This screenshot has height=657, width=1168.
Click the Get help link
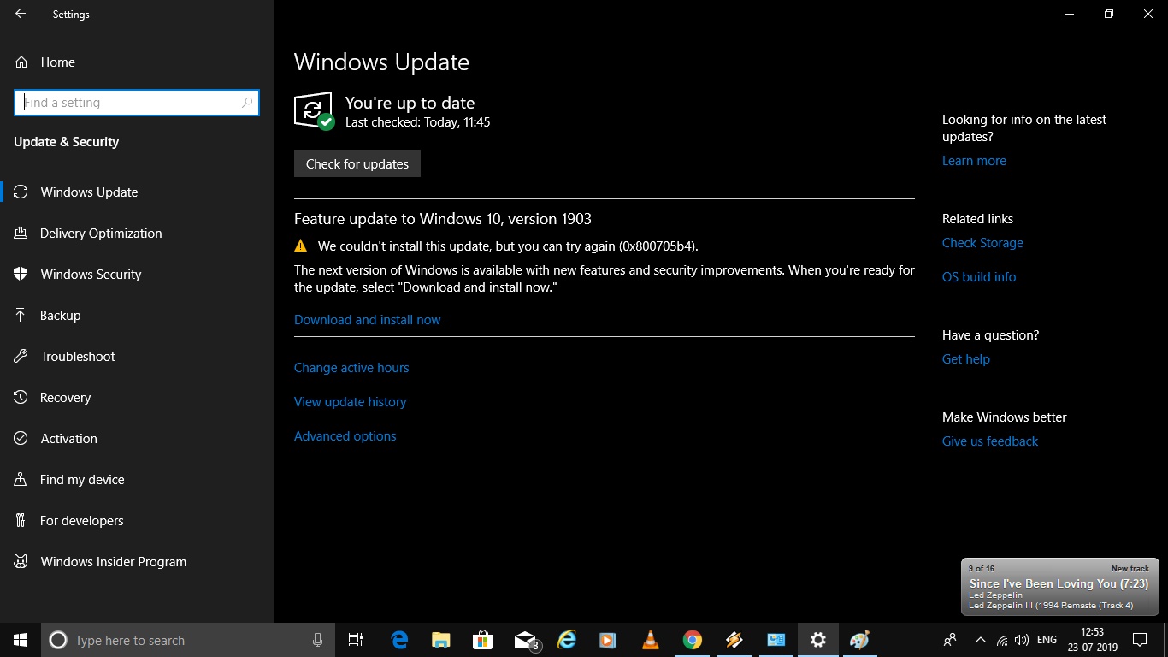tap(966, 359)
